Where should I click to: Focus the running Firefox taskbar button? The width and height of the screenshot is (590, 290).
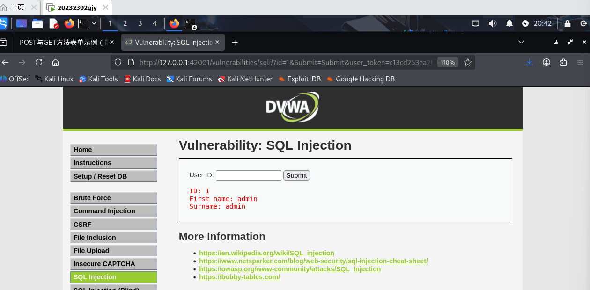(174, 23)
